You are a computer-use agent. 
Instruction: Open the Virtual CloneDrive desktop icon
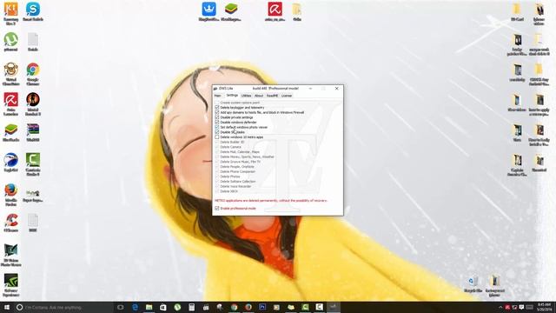pos(11,74)
